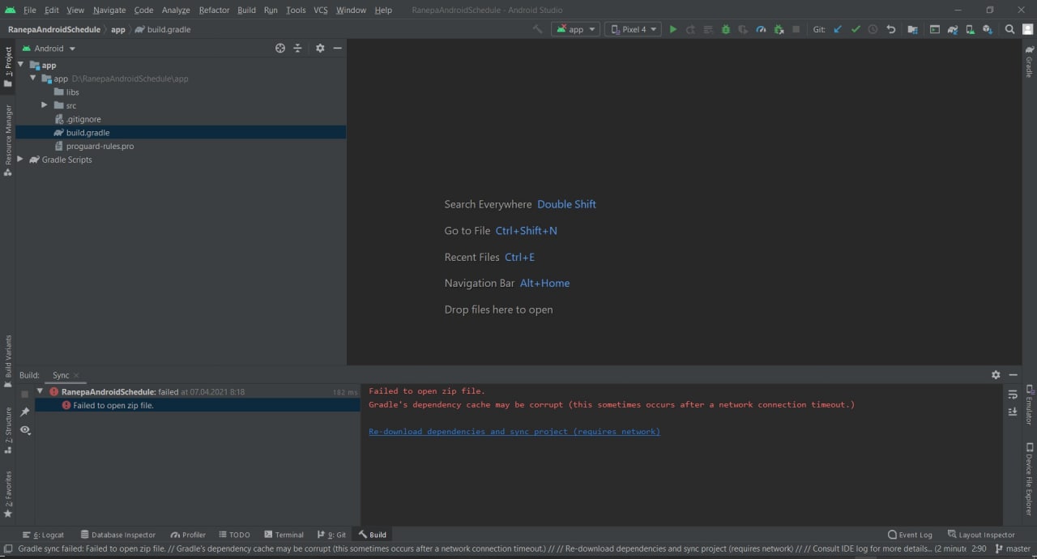
Task: Click the Search Everywhere magnifier icon
Action: 1009,29
